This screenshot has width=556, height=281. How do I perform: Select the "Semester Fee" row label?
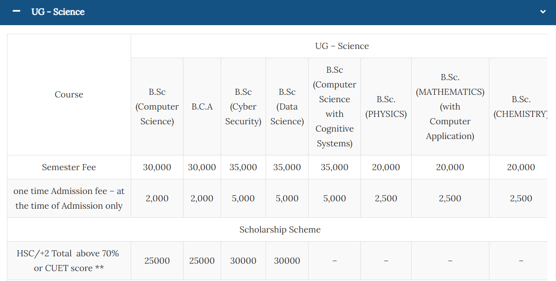[69, 167]
